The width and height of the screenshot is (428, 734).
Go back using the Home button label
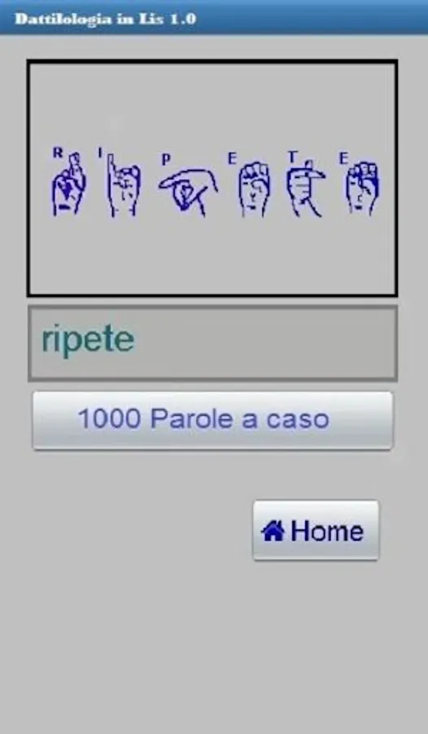click(327, 531)
